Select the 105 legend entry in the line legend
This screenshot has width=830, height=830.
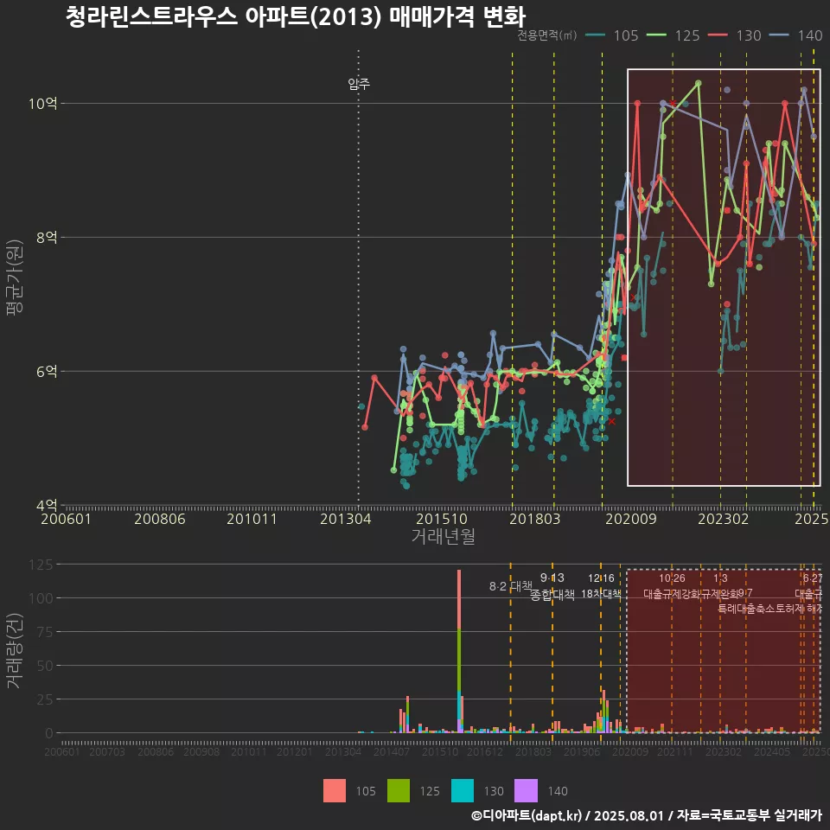(x=612, y=35)
